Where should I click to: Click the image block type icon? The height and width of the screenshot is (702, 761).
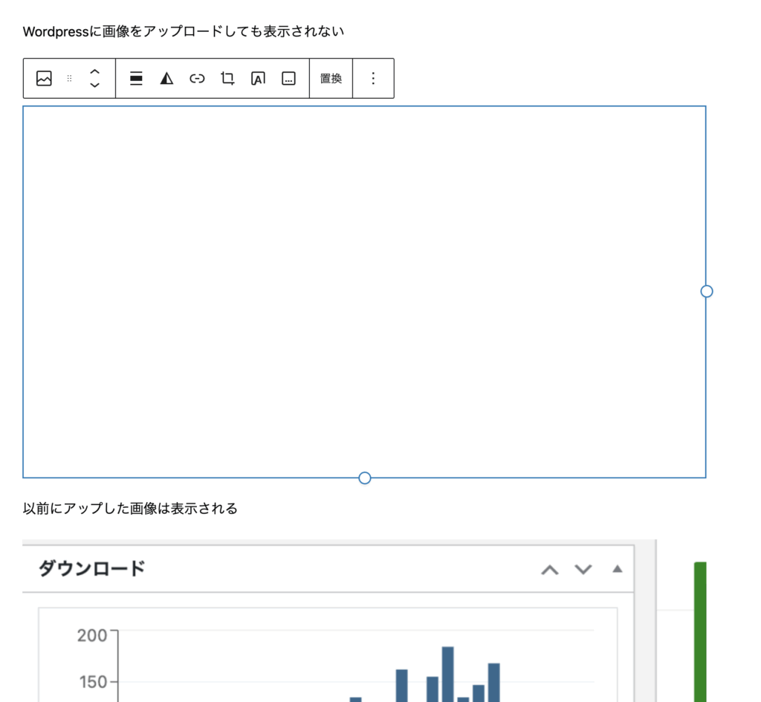pos(44,78)
